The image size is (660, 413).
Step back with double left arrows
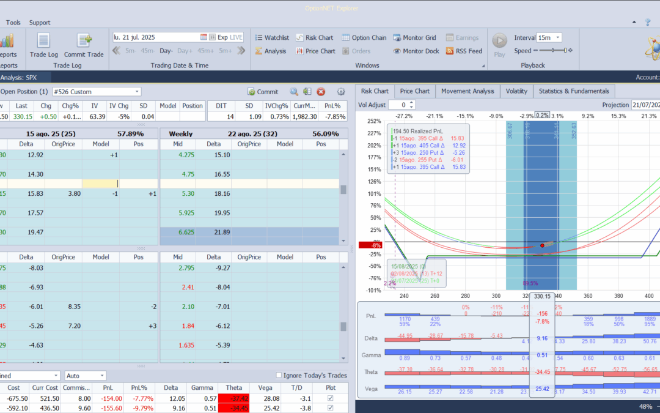(x=117, y=51)
